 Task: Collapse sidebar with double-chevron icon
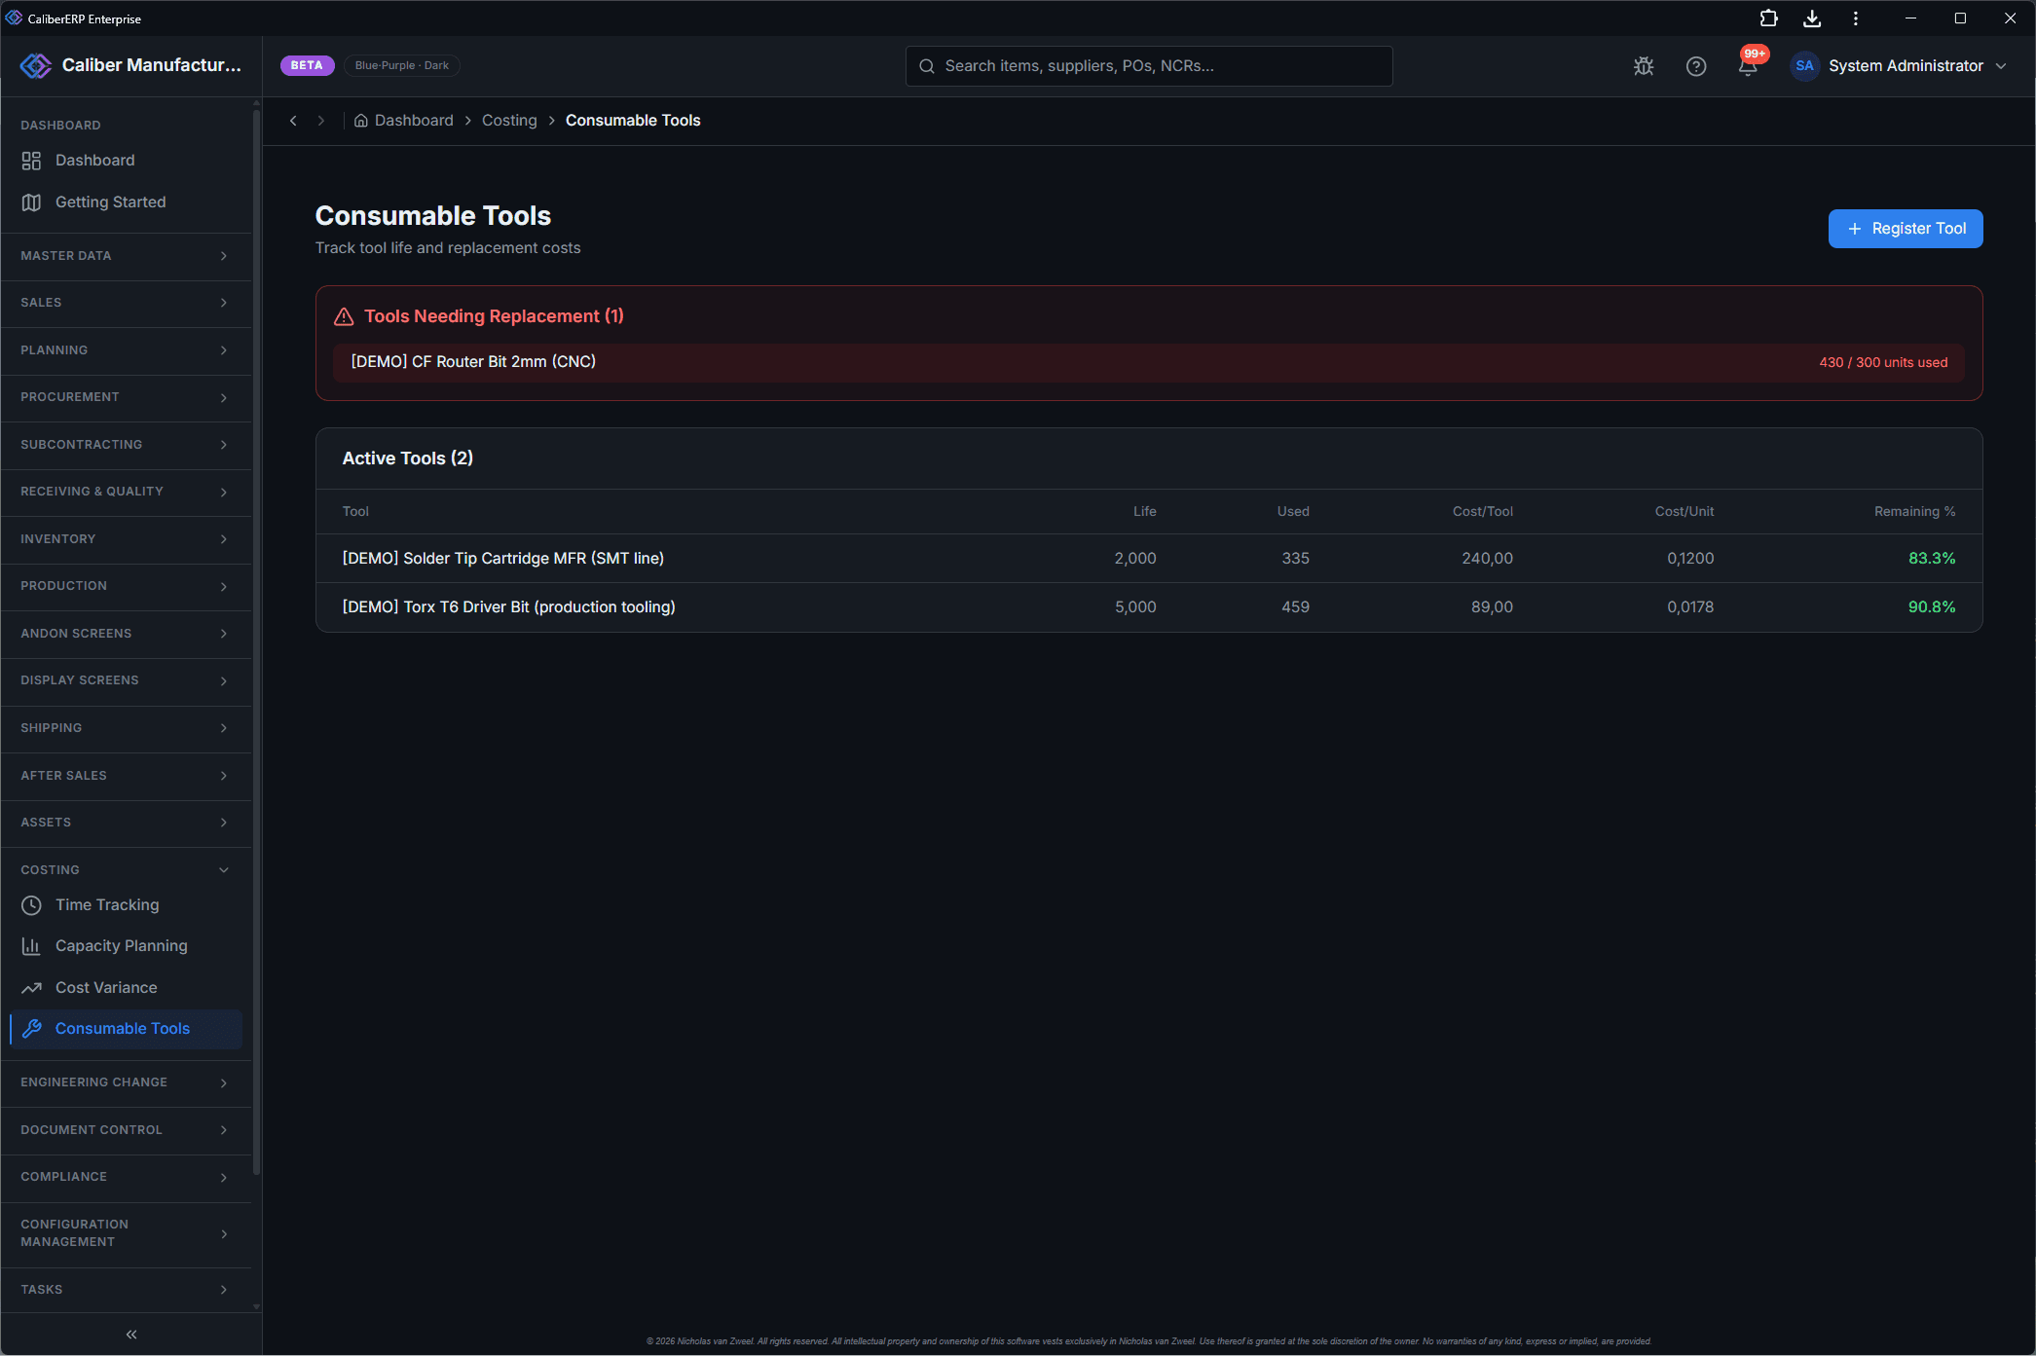coord(131,1335)
